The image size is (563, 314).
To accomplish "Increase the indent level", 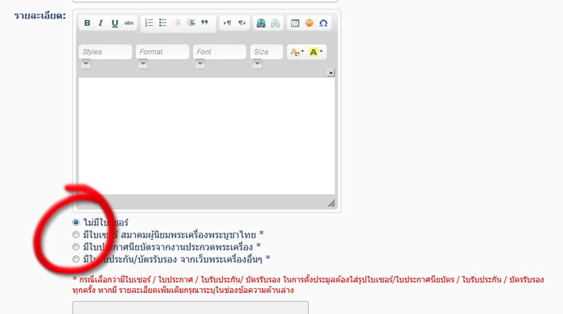I will [x=191, y=23].
